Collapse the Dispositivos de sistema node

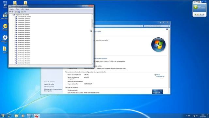tap(12, 15)
